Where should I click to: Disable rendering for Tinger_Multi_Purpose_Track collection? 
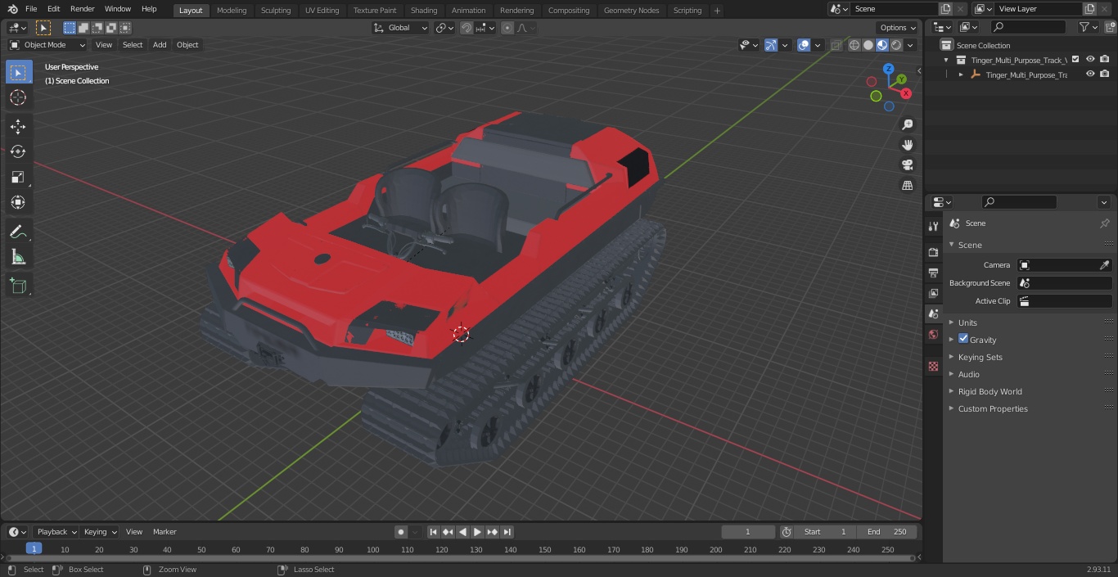click(1105, 59)
